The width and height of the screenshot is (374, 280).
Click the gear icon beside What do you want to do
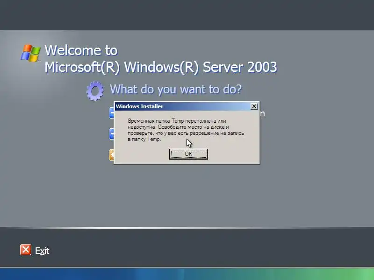[x=95, y=91]
